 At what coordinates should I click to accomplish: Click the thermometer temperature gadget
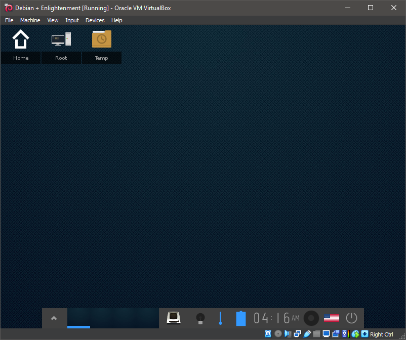tap(220, 318)
